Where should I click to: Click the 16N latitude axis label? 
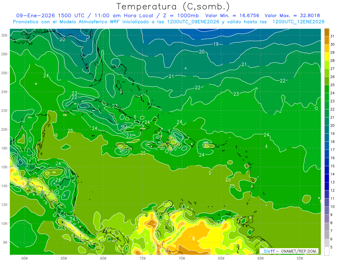pos(5,167)
